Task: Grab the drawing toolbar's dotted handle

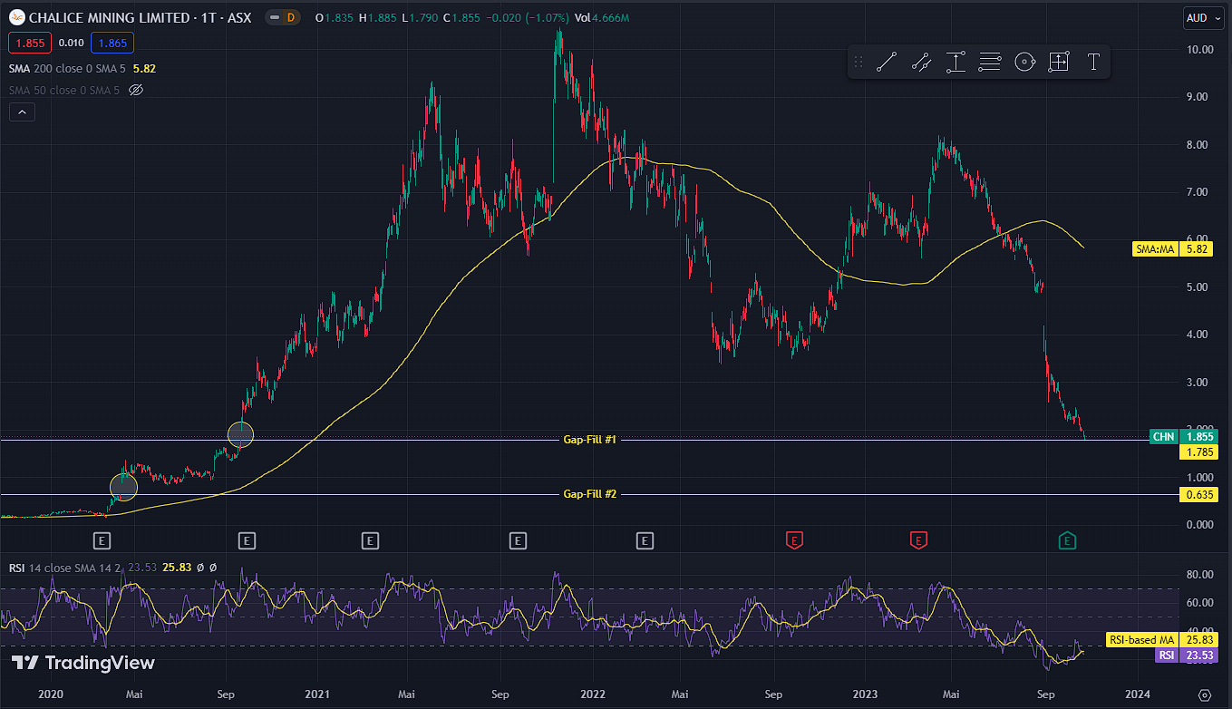Action: pyautogui.click(x=859, y=62)
